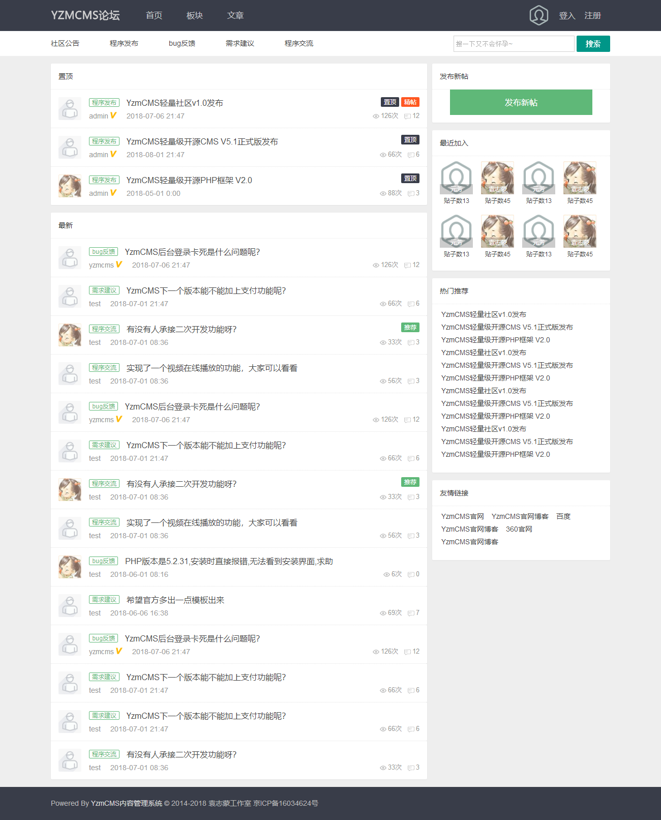Select the 需求建议 category tab

point(239,44)
